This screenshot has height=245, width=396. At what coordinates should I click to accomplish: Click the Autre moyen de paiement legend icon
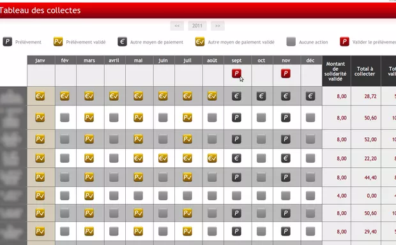tap(122, 41)
